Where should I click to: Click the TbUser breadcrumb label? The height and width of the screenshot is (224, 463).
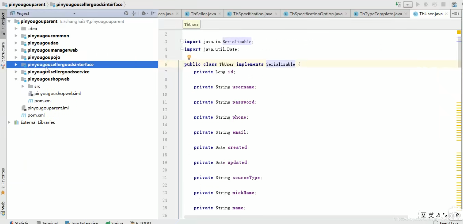click(191, 24)
